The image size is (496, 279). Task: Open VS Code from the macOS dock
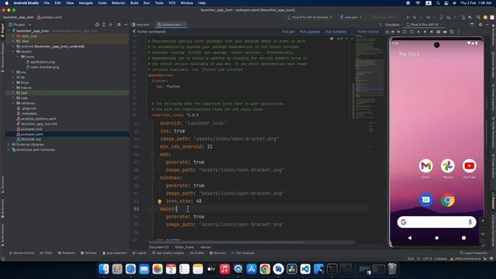305,269
